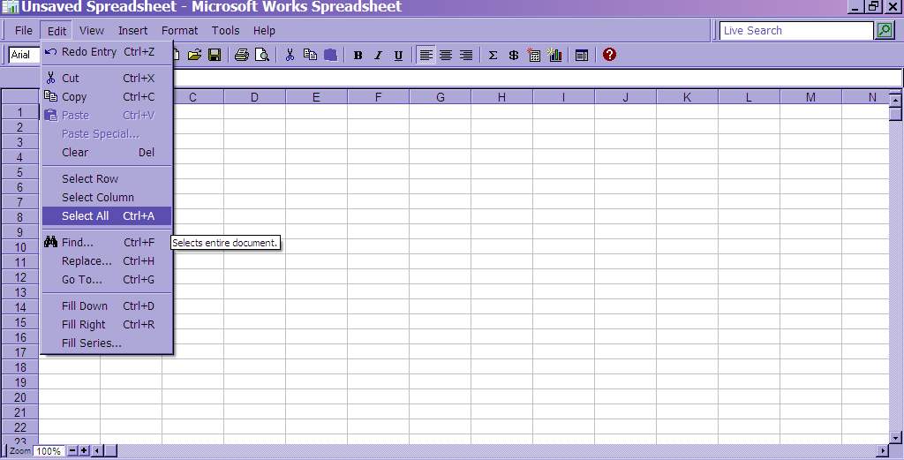
Task: Click the Zoom 100% percentage box
Action: [49, 451]
